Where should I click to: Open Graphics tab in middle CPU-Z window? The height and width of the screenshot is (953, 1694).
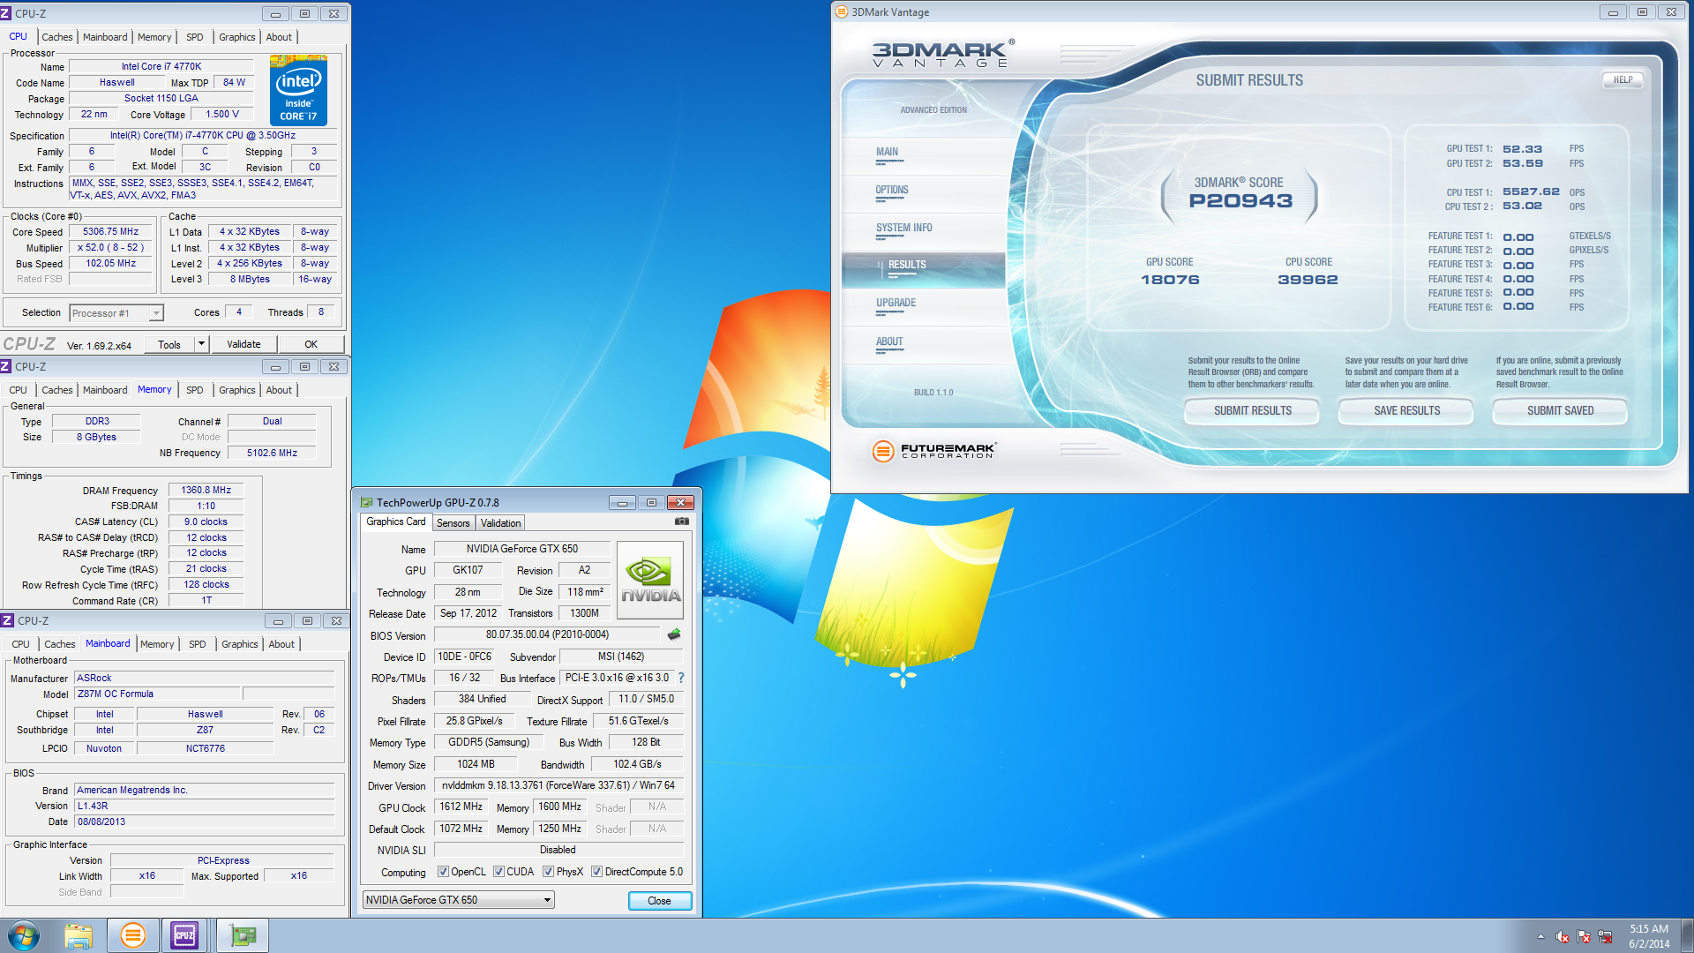[237, 390]
